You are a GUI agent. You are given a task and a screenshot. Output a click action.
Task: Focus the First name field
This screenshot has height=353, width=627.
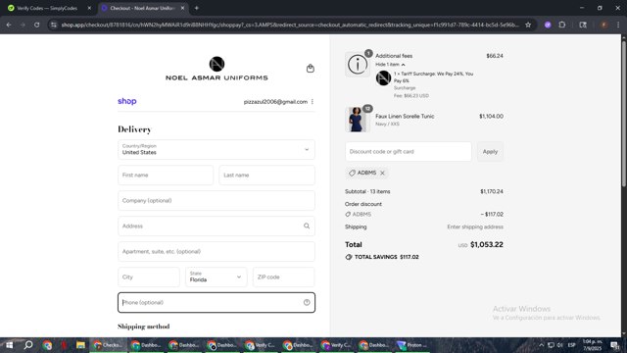click(166, 176)
